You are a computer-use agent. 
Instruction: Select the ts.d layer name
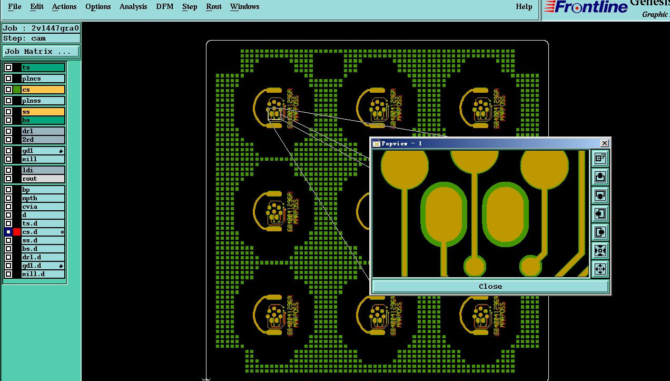coord(43,223)
